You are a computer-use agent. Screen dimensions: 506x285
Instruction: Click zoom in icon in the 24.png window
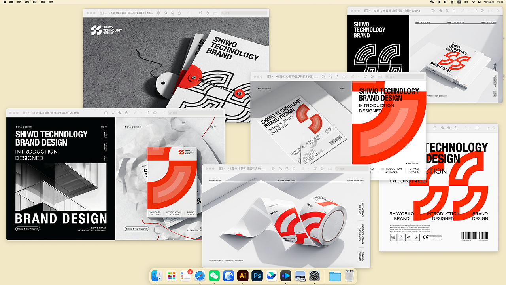point(120,113)
